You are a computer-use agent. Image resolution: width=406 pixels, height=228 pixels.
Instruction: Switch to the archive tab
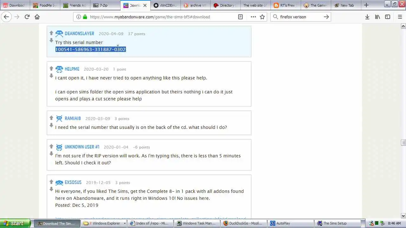point(195,5)
